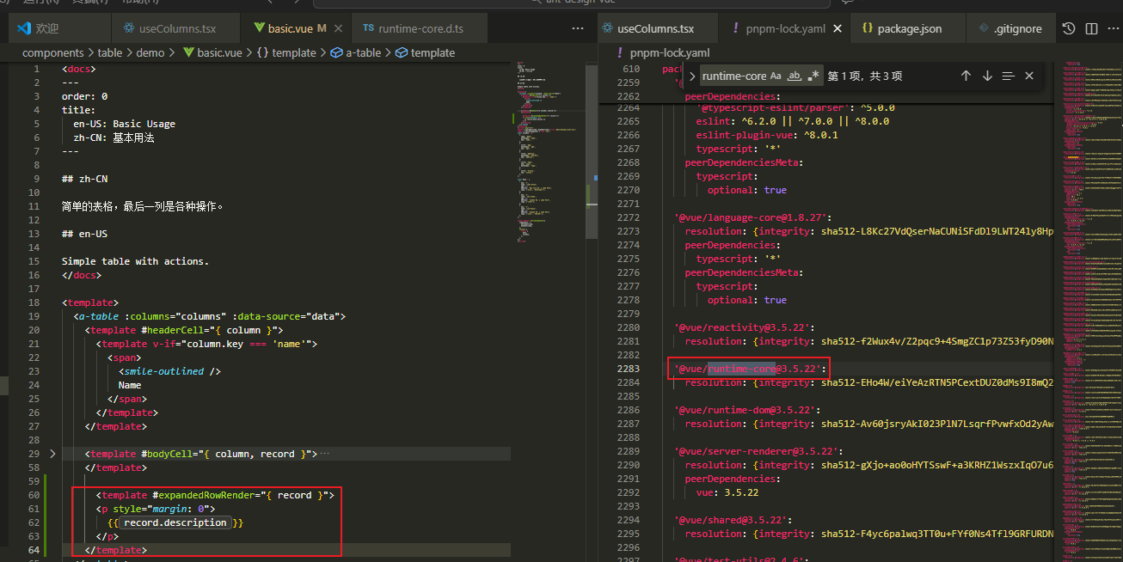This screenshot has width=1123, height=562.
Task: Toggle match whole word in find widget
Action: tap(795, 76)
